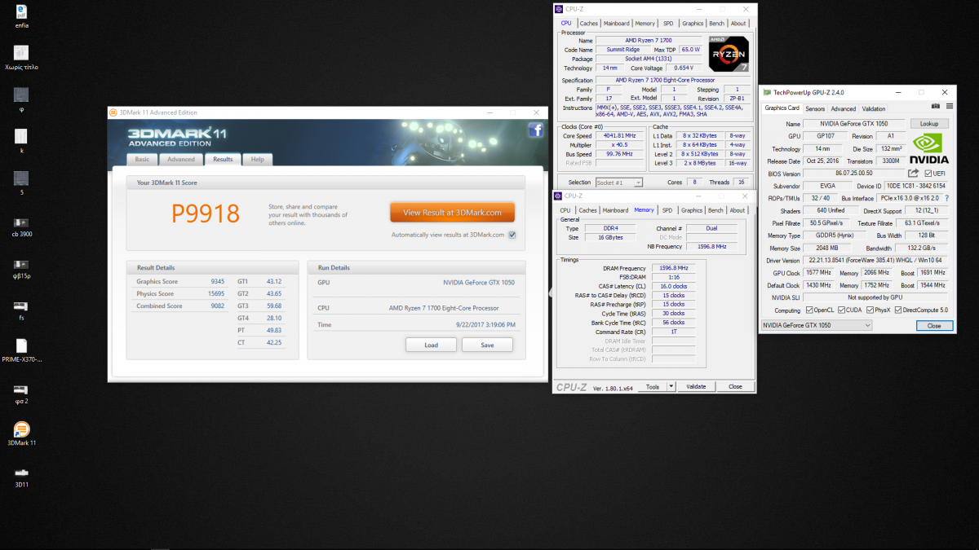
Task: Open the Caches tab in top CPU-Z window
Action: [588, 24]
